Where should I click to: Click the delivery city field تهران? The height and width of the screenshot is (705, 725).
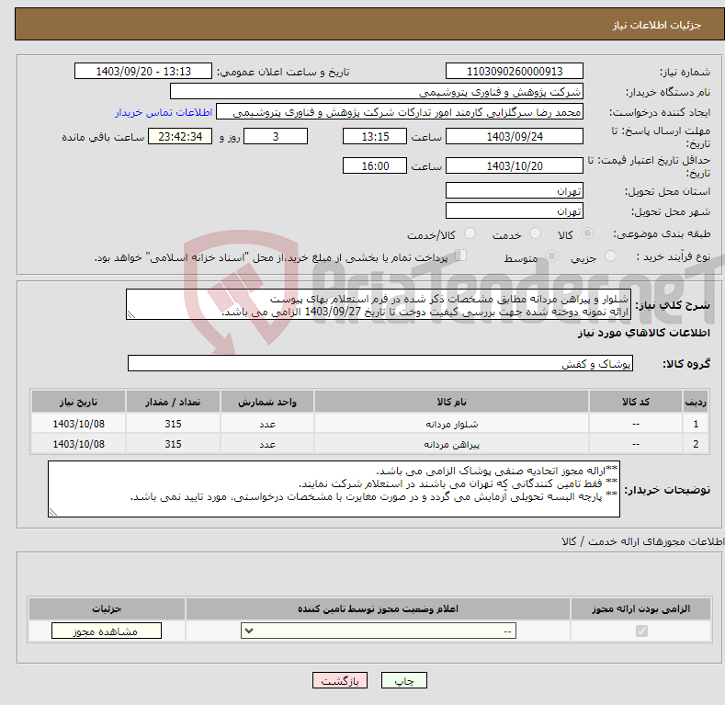click(x=515, y=211)
